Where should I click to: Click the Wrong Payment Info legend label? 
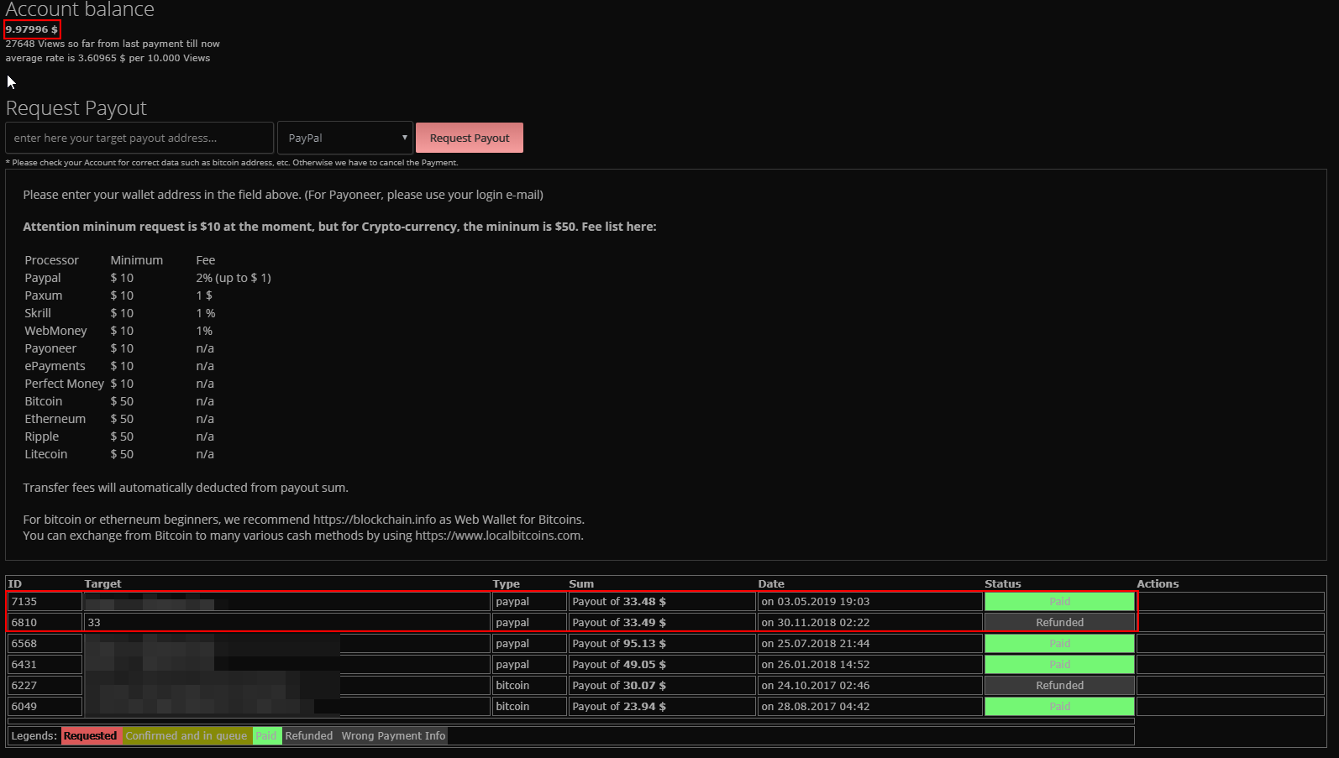393,736
